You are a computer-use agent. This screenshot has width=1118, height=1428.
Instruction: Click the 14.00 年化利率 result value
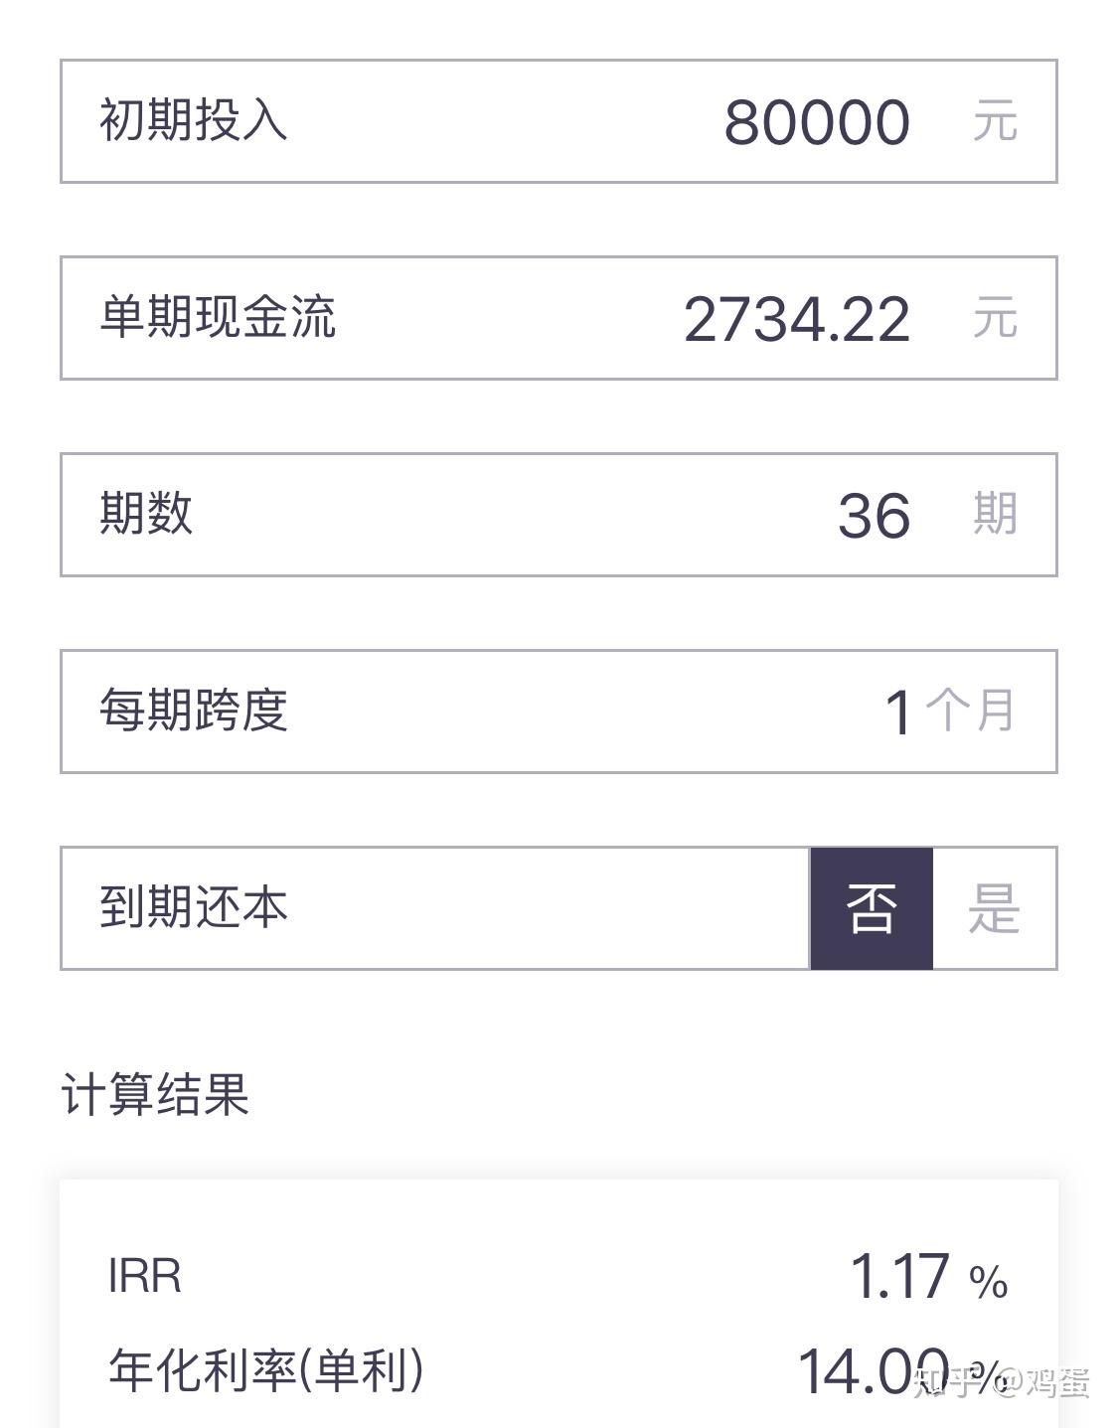[874, 1371]
